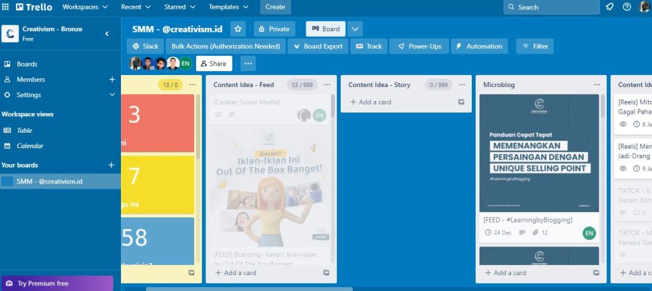
Task: Click the Create button
Action: pos(275,7)
